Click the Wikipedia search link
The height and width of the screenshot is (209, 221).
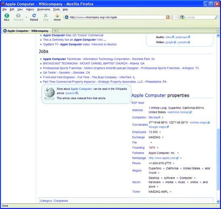72,93
